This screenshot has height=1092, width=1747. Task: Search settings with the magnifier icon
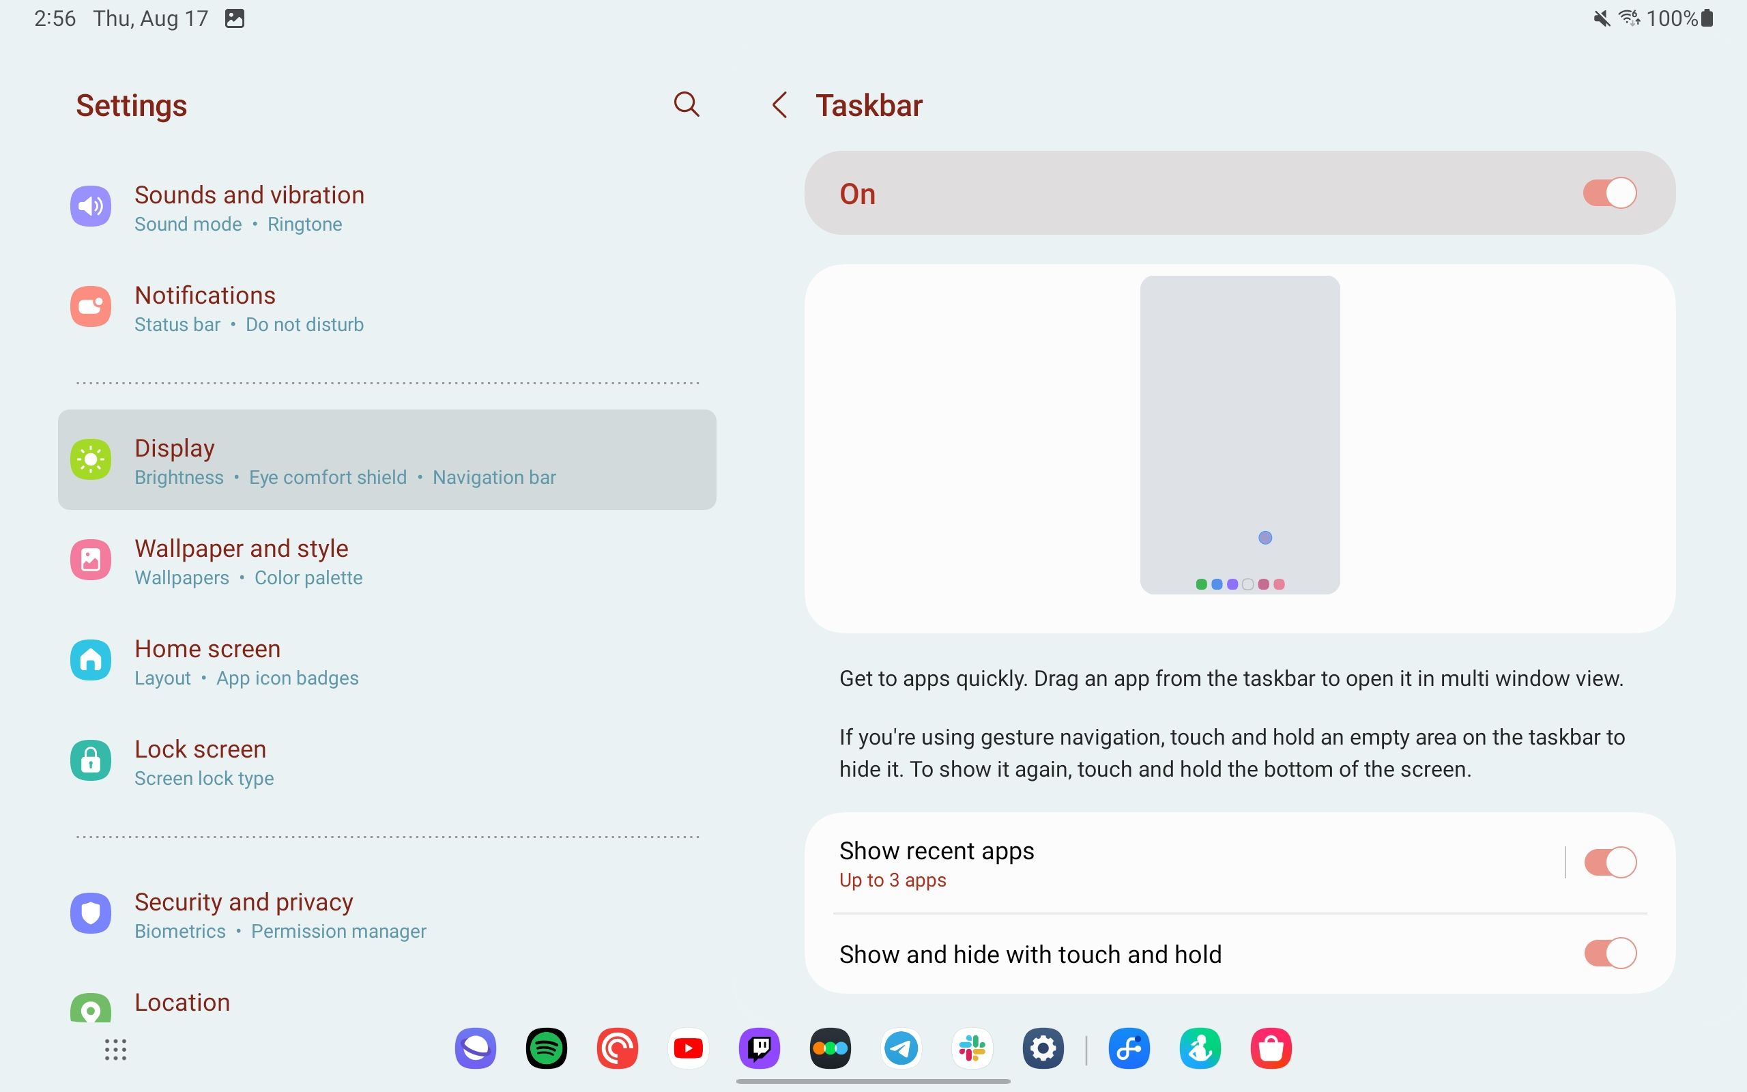click(x=687, y=104)
